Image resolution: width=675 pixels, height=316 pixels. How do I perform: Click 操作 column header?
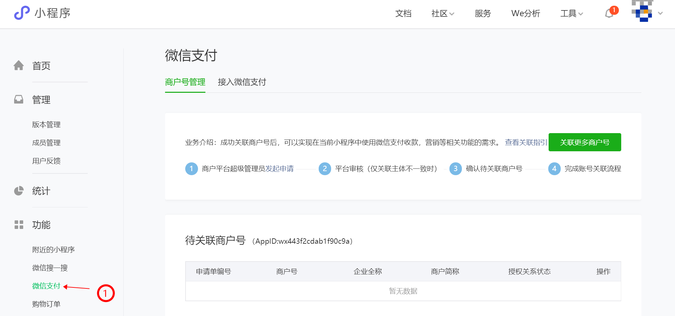[x=603, y=271]
